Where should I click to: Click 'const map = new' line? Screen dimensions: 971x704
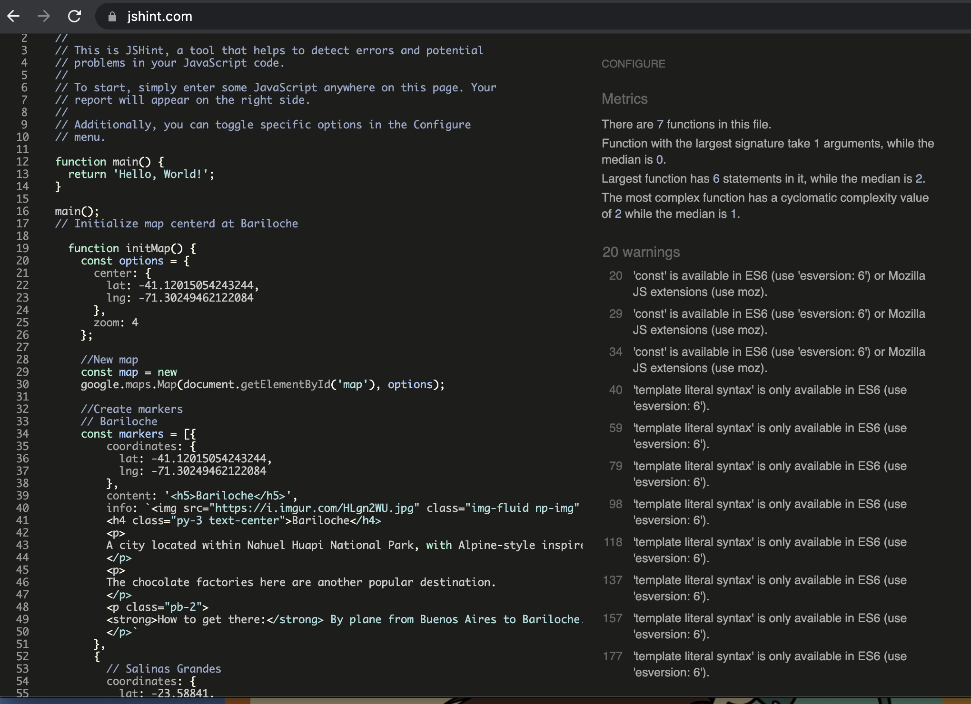(x=129, y=372)
